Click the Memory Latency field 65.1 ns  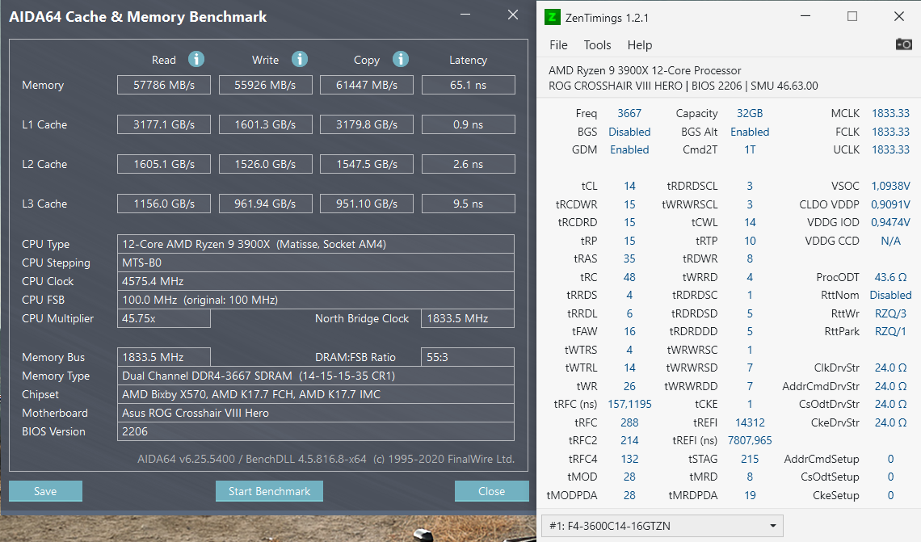coord(468,85)
